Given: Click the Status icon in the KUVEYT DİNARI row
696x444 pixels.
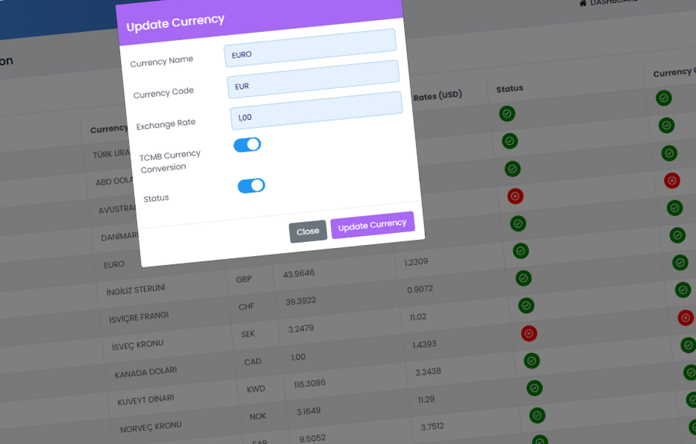Looking at the screenshot, I should pyautogui.click(x=532, y=360).
